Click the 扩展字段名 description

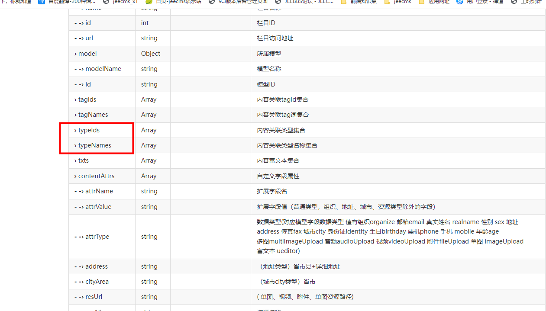coord(272,191)
